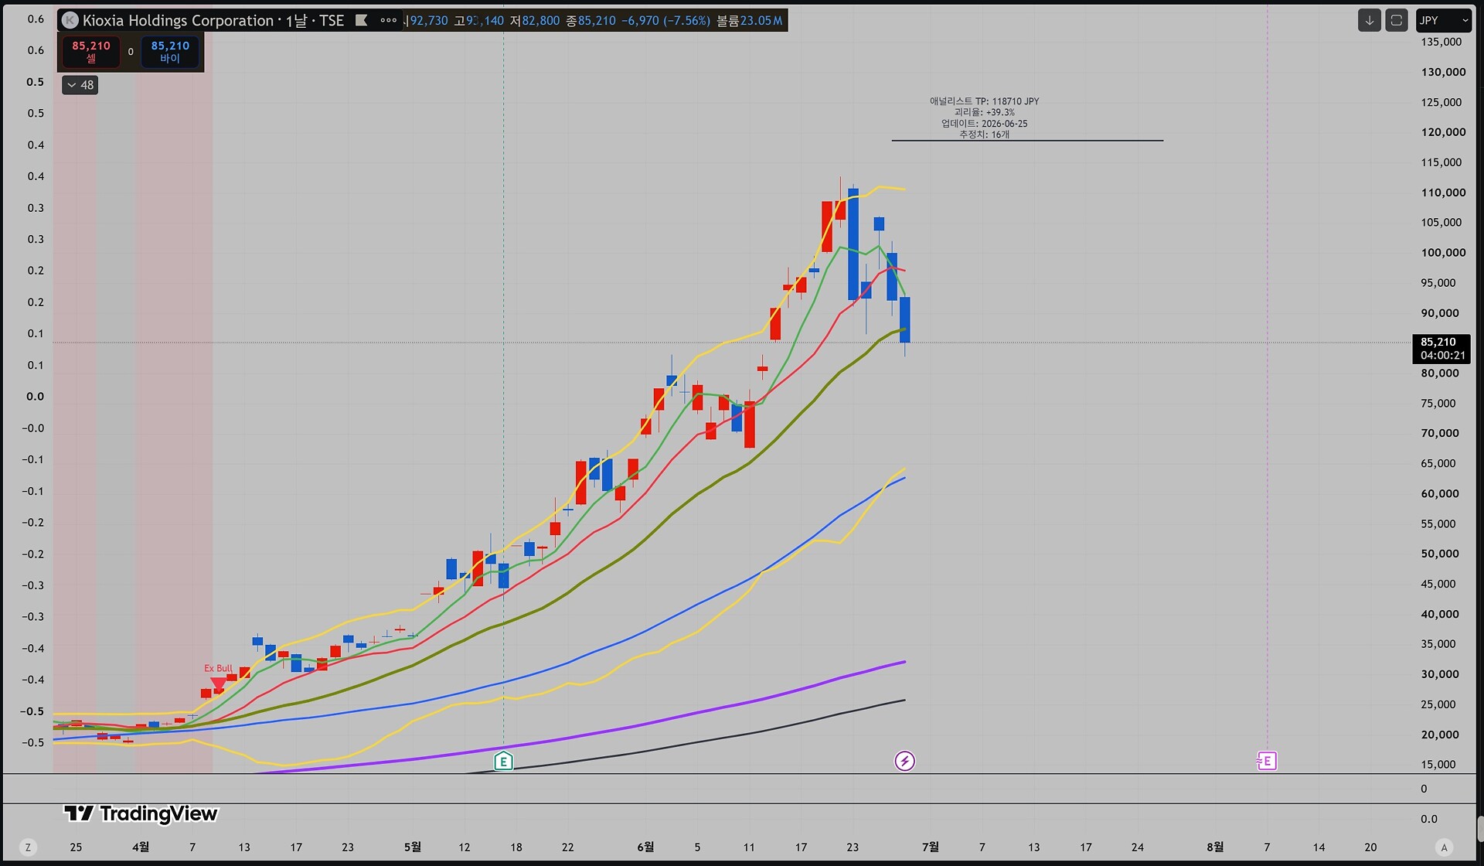
Task: Click the 업데이트: 2026-06-25 text line
Action: (984, 124)
